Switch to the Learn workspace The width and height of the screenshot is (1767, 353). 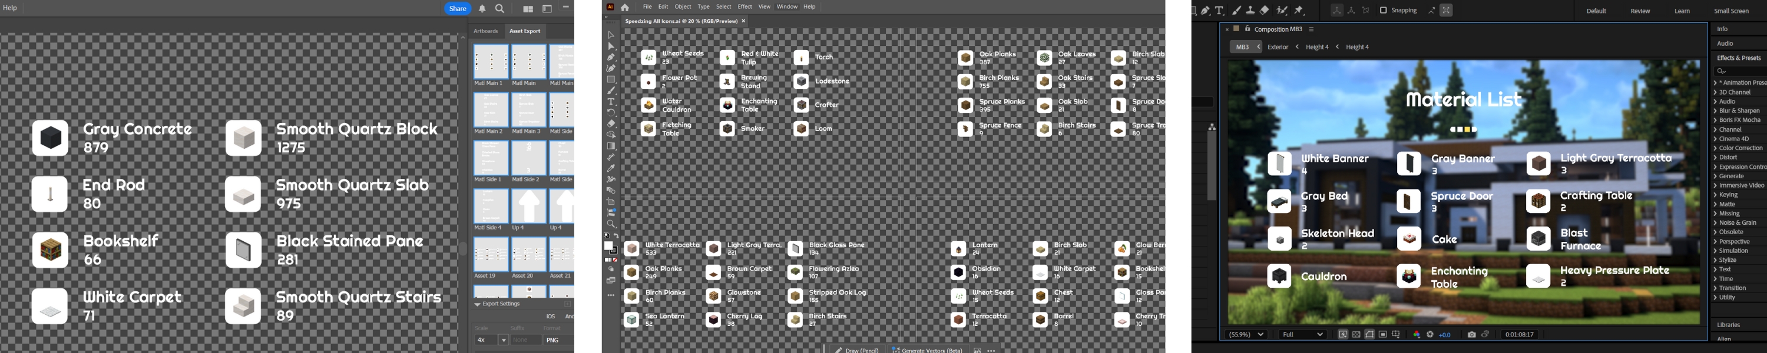pyautogui.click(x=1682, y=11)
